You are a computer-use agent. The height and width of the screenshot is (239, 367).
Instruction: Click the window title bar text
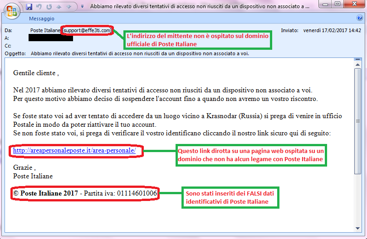(x=200, y=6)
